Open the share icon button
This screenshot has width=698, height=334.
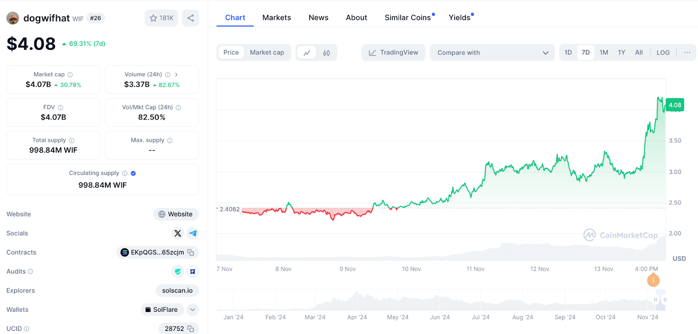[x=191, y=18]
